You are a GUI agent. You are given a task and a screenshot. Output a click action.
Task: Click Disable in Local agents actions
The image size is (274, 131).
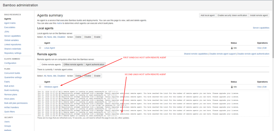point(88,37)
